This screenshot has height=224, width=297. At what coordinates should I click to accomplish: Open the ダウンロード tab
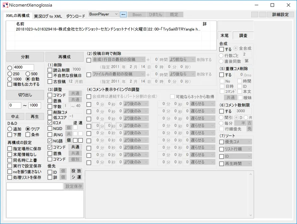(x=75, y=16)
